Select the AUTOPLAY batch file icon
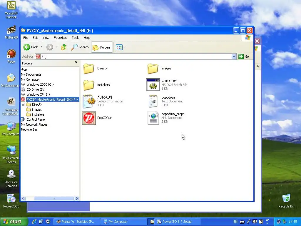Viewport: 301px width, 226px height. 153,85
